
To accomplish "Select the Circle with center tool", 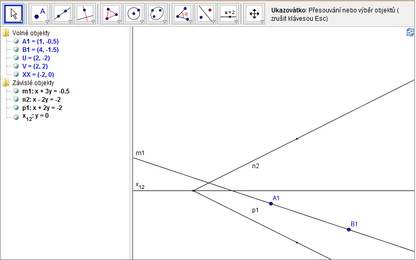I will pyautogui.click(x=134, y=13).
